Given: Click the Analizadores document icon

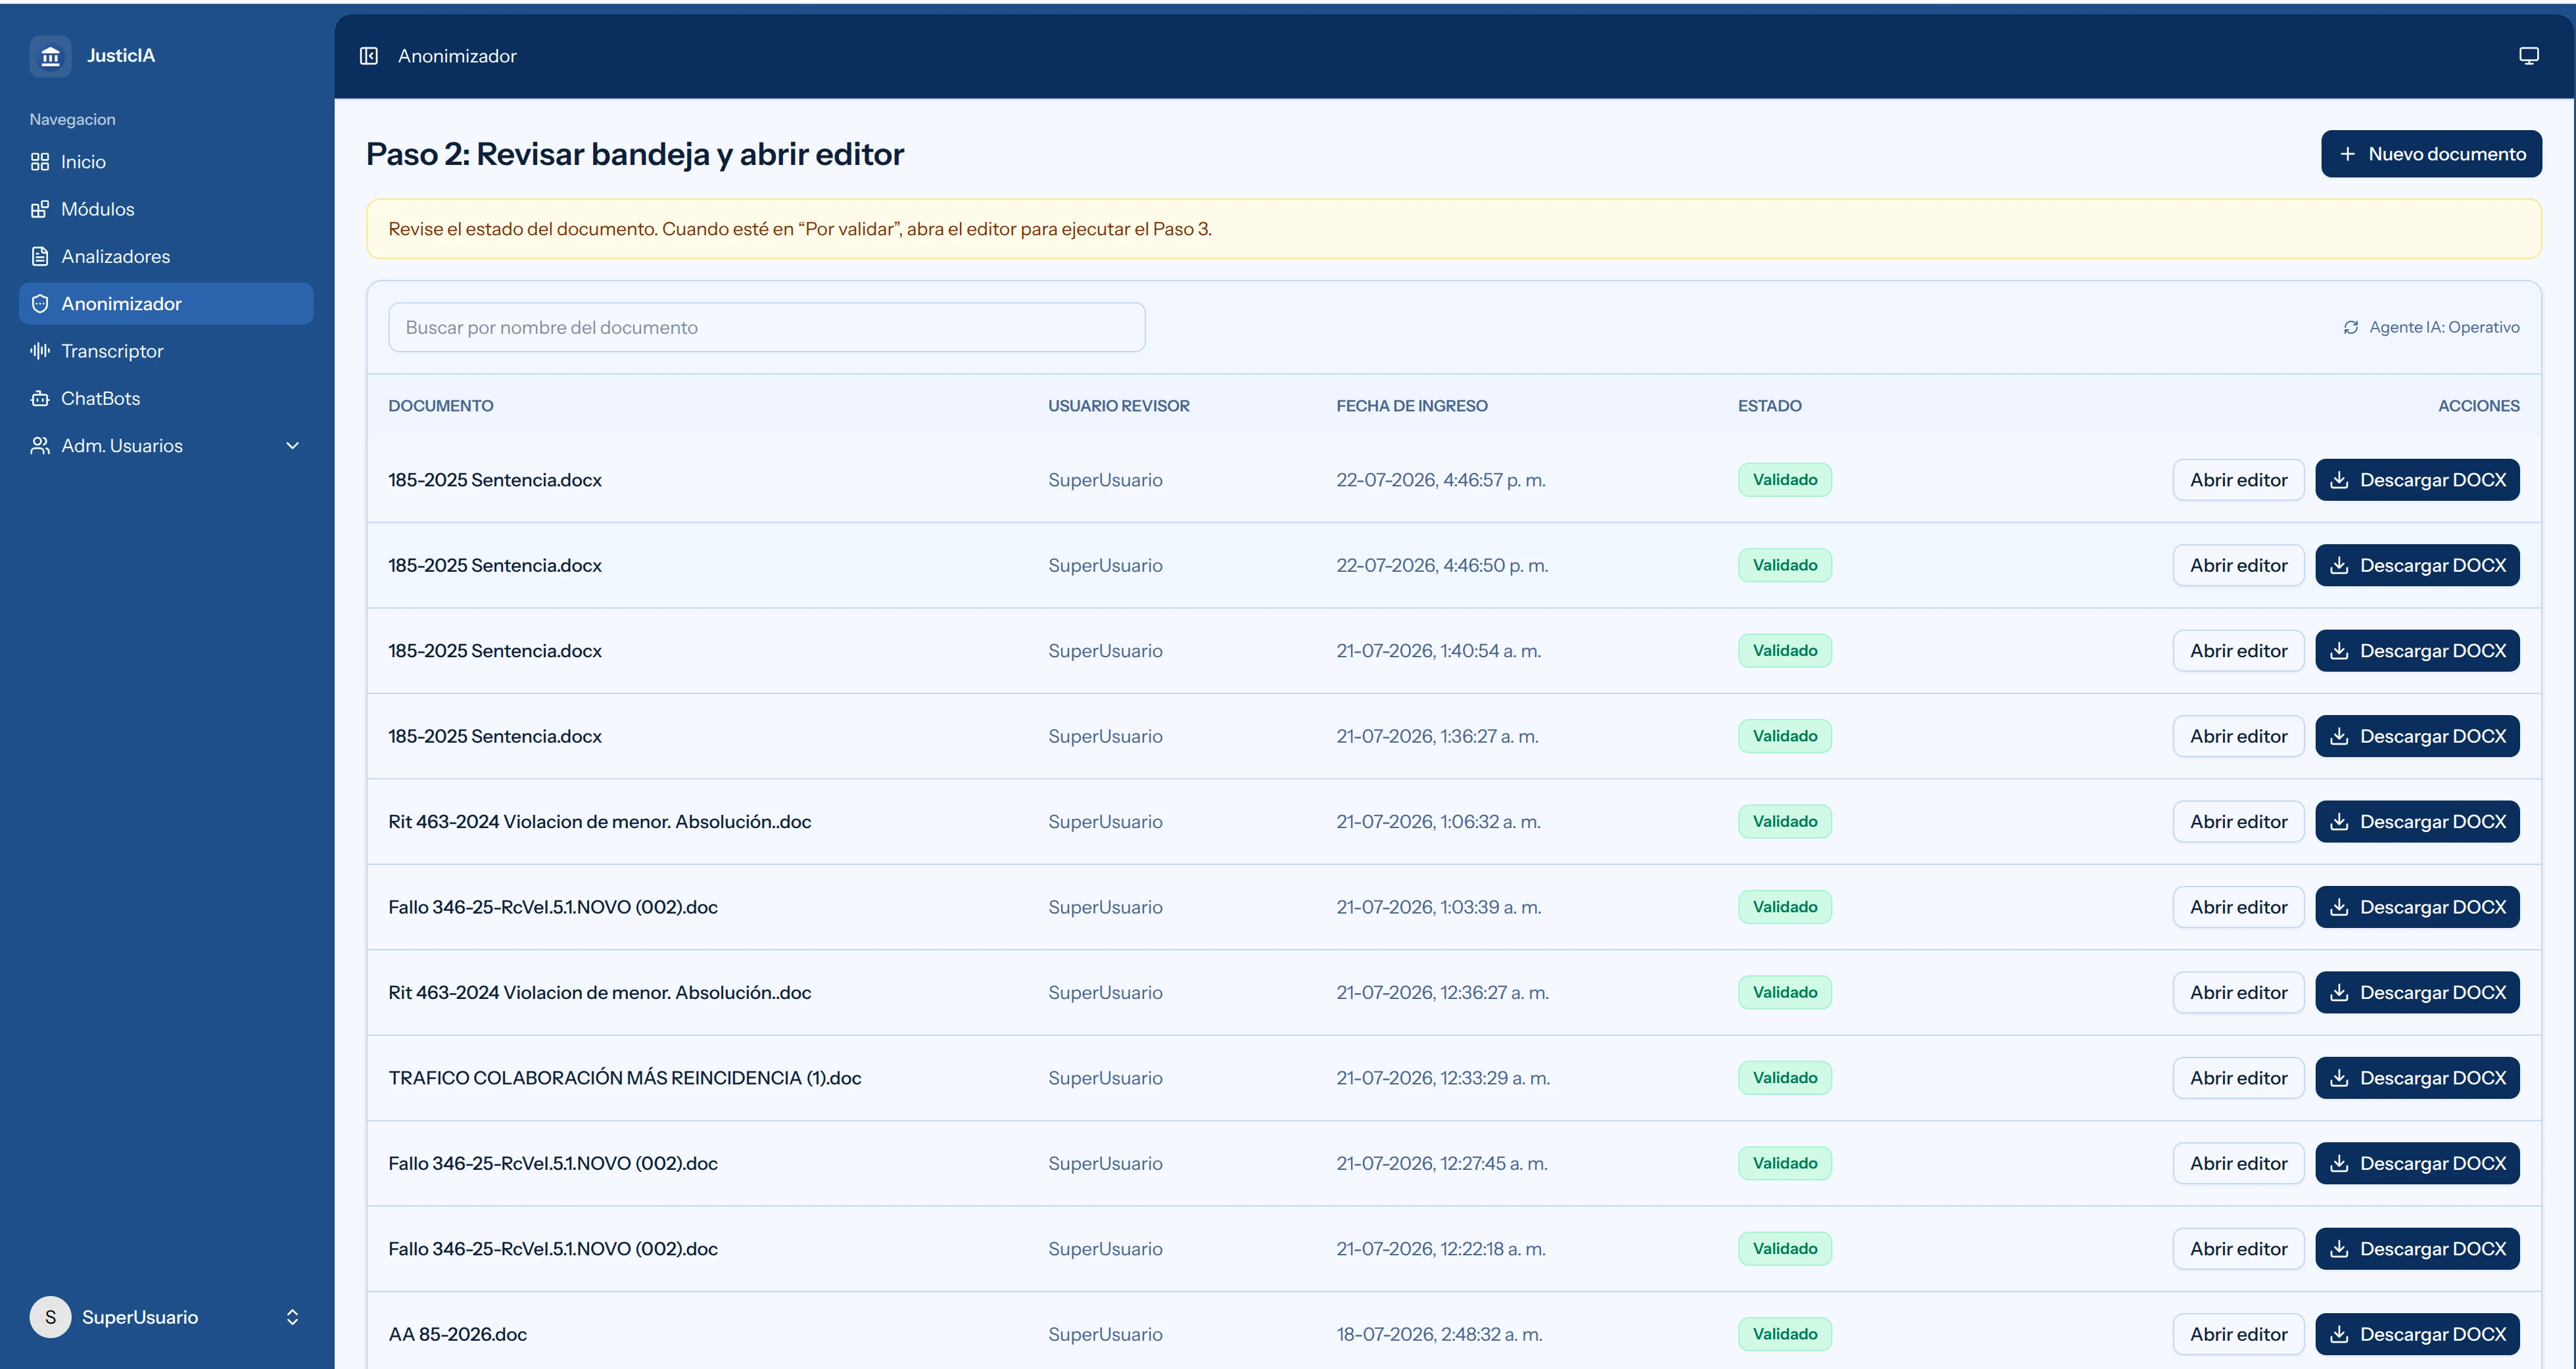Looking at the screenshot, I should [x=40, y=257].
